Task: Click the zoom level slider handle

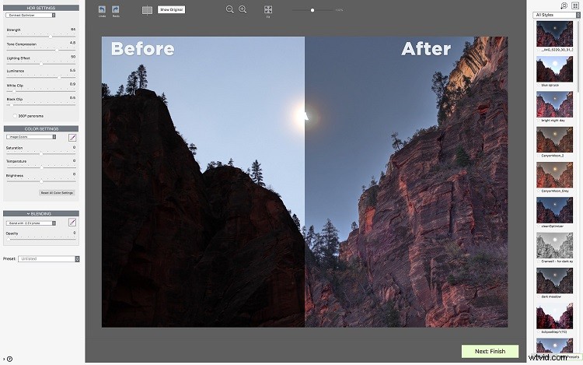Action: [x=312, y=10]
